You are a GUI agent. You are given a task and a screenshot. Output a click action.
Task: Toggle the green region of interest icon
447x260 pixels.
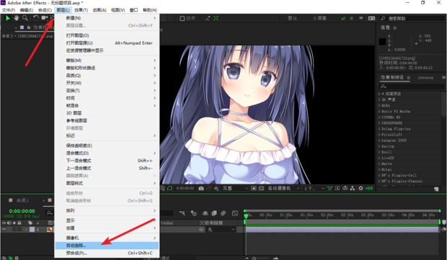coord(169,188)
